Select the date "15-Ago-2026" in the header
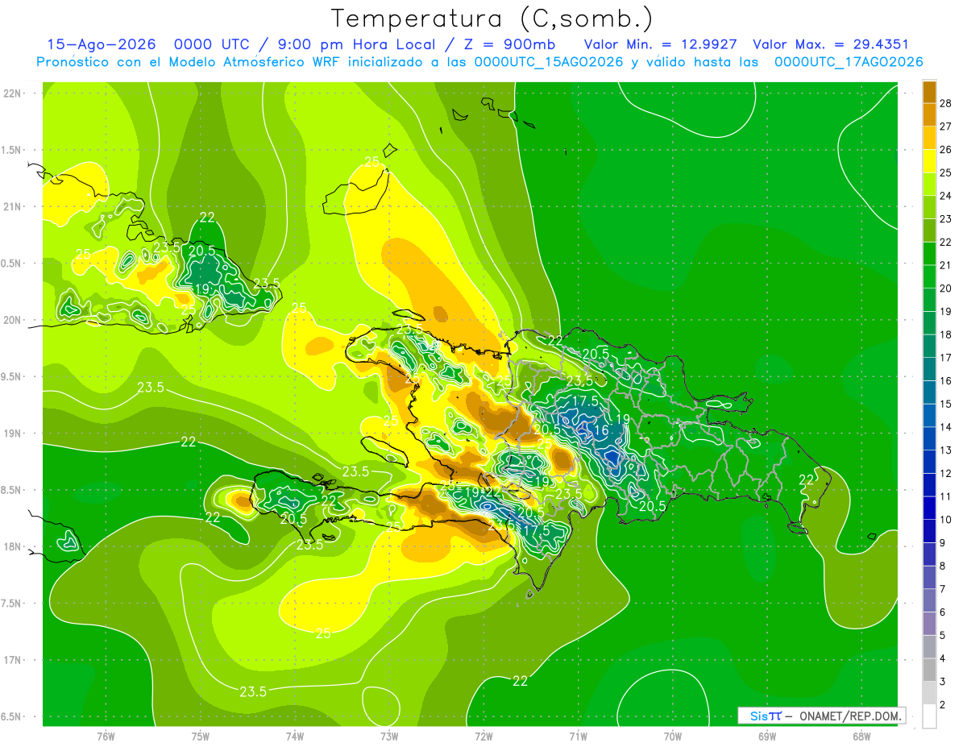 (x=102, y=45)
